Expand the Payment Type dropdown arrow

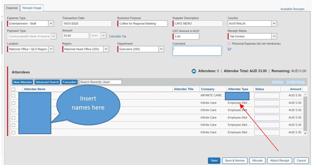click(x=53, y=36)
